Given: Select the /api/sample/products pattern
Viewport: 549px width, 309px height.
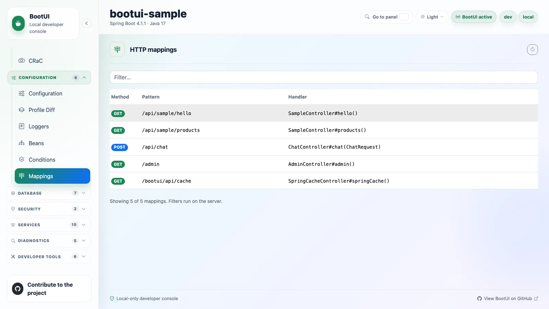Looking at the screenshot, I should click(171, 130).
